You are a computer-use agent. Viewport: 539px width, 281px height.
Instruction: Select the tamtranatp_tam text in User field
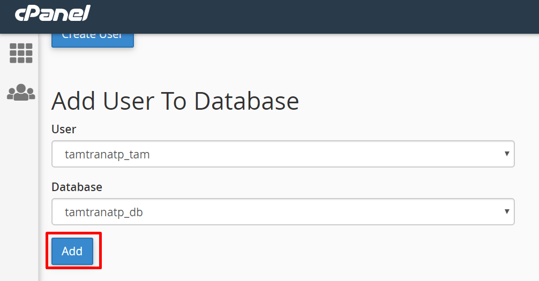pyautogui.click(x=107, y=155)
